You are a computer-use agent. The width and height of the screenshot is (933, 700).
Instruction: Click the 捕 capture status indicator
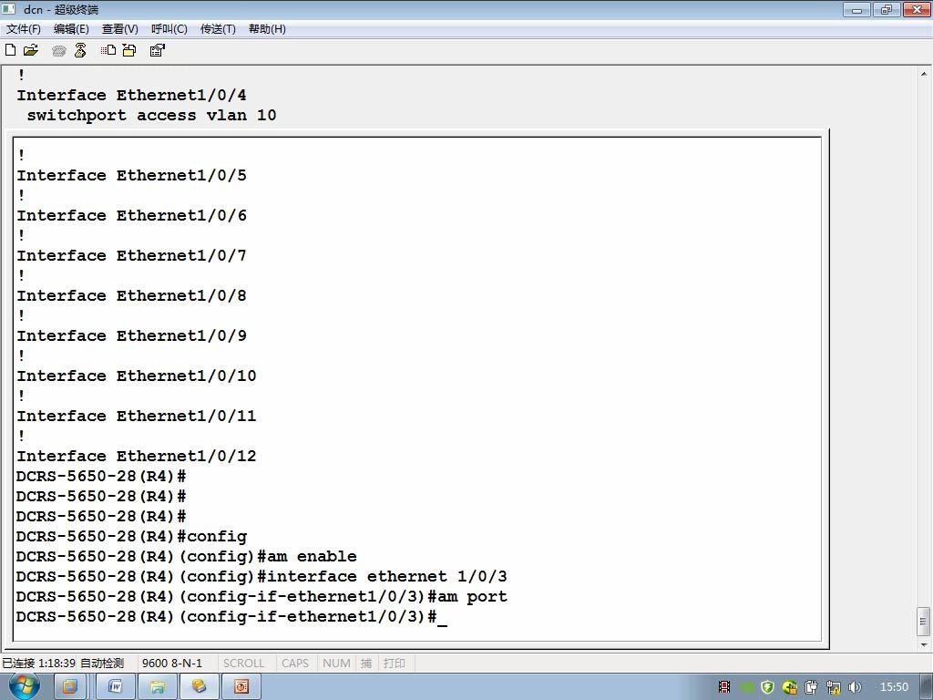(x=366, y=664)
